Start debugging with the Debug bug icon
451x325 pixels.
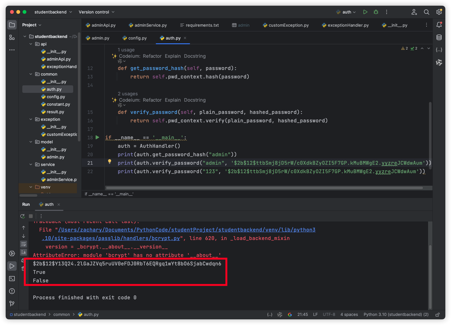pyautogui.click(x=376, y=12)
